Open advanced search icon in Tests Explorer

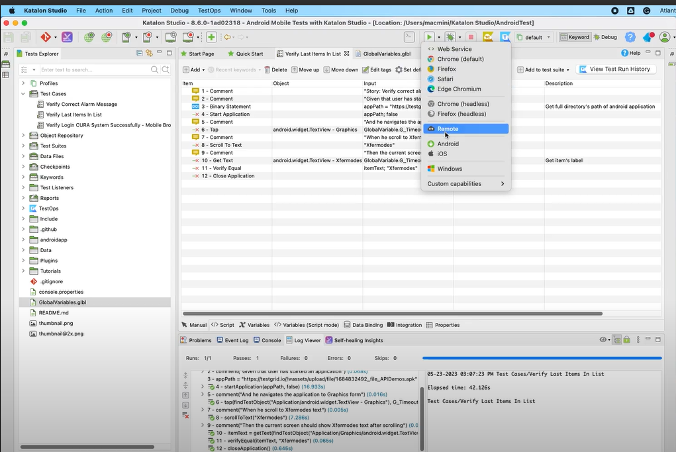[166, 69]
